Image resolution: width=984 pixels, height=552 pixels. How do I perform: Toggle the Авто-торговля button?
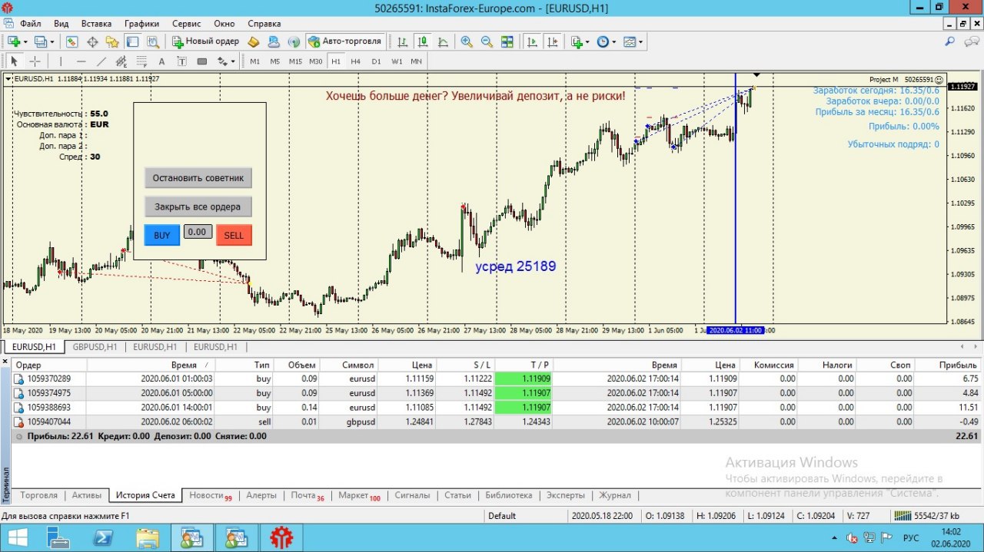(344, 41)
